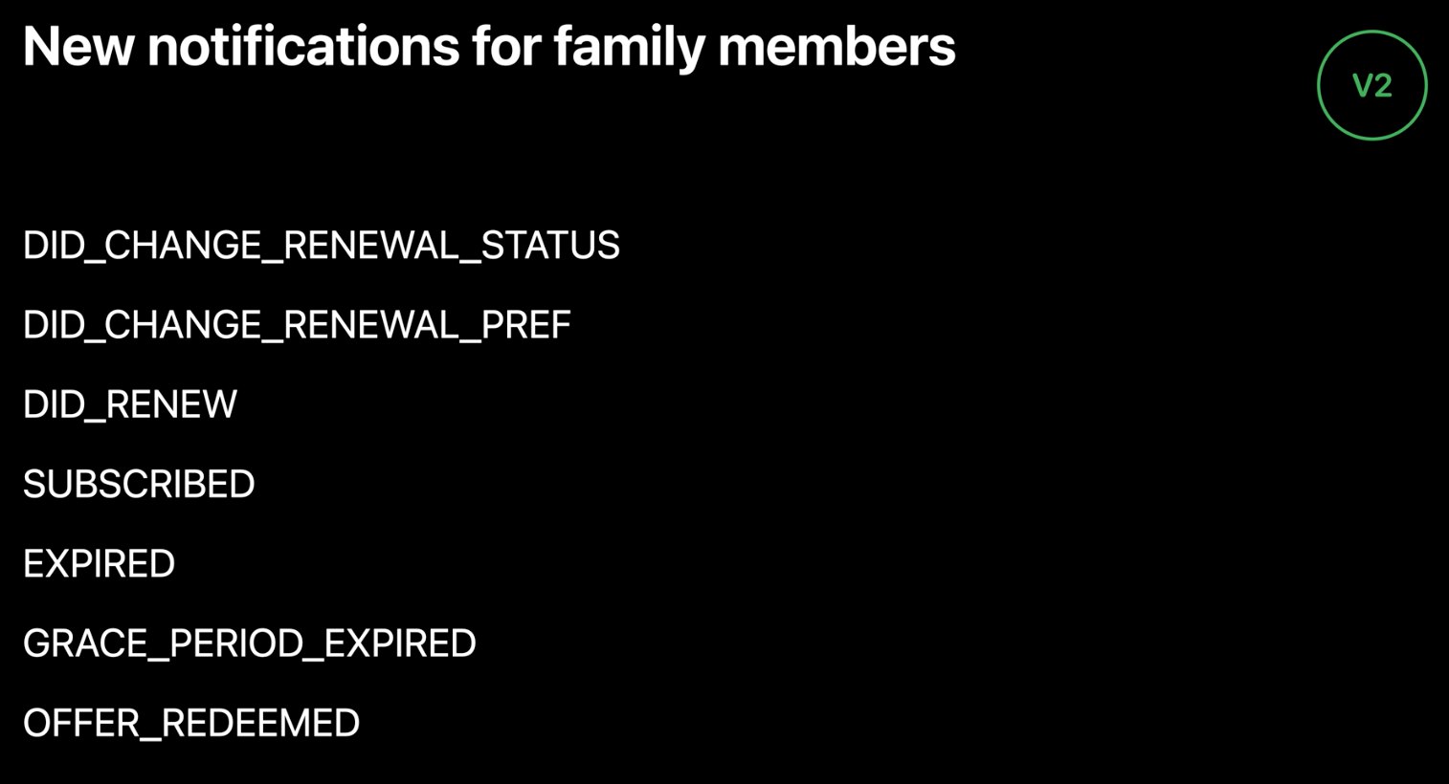This screenshot has width=1449, height=784.
Task: Click "STATUS" at end of first notification
Action: tap(550, 246)
